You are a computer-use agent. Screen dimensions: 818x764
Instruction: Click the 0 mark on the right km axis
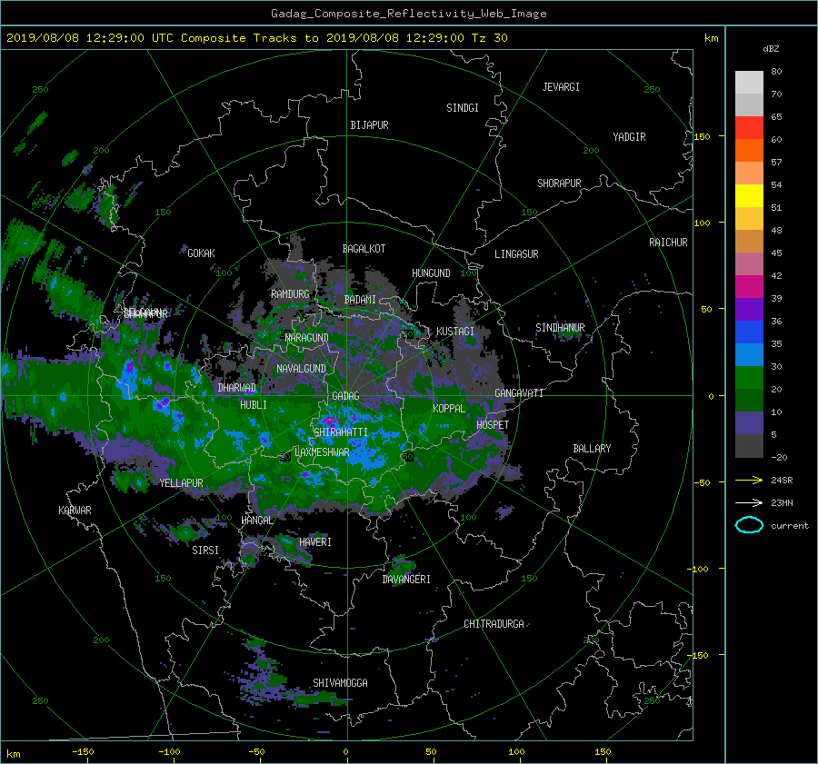coord(711,396)
